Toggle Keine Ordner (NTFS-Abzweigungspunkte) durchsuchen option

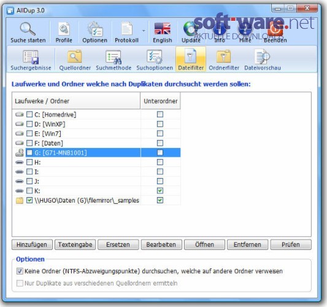pyautogui.click(x=20, y=271)
